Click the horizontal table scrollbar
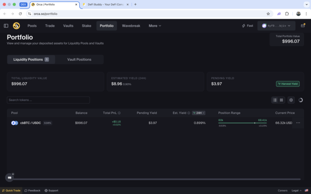The height and width of the screenshot is (194, 311). coord(157,179)
